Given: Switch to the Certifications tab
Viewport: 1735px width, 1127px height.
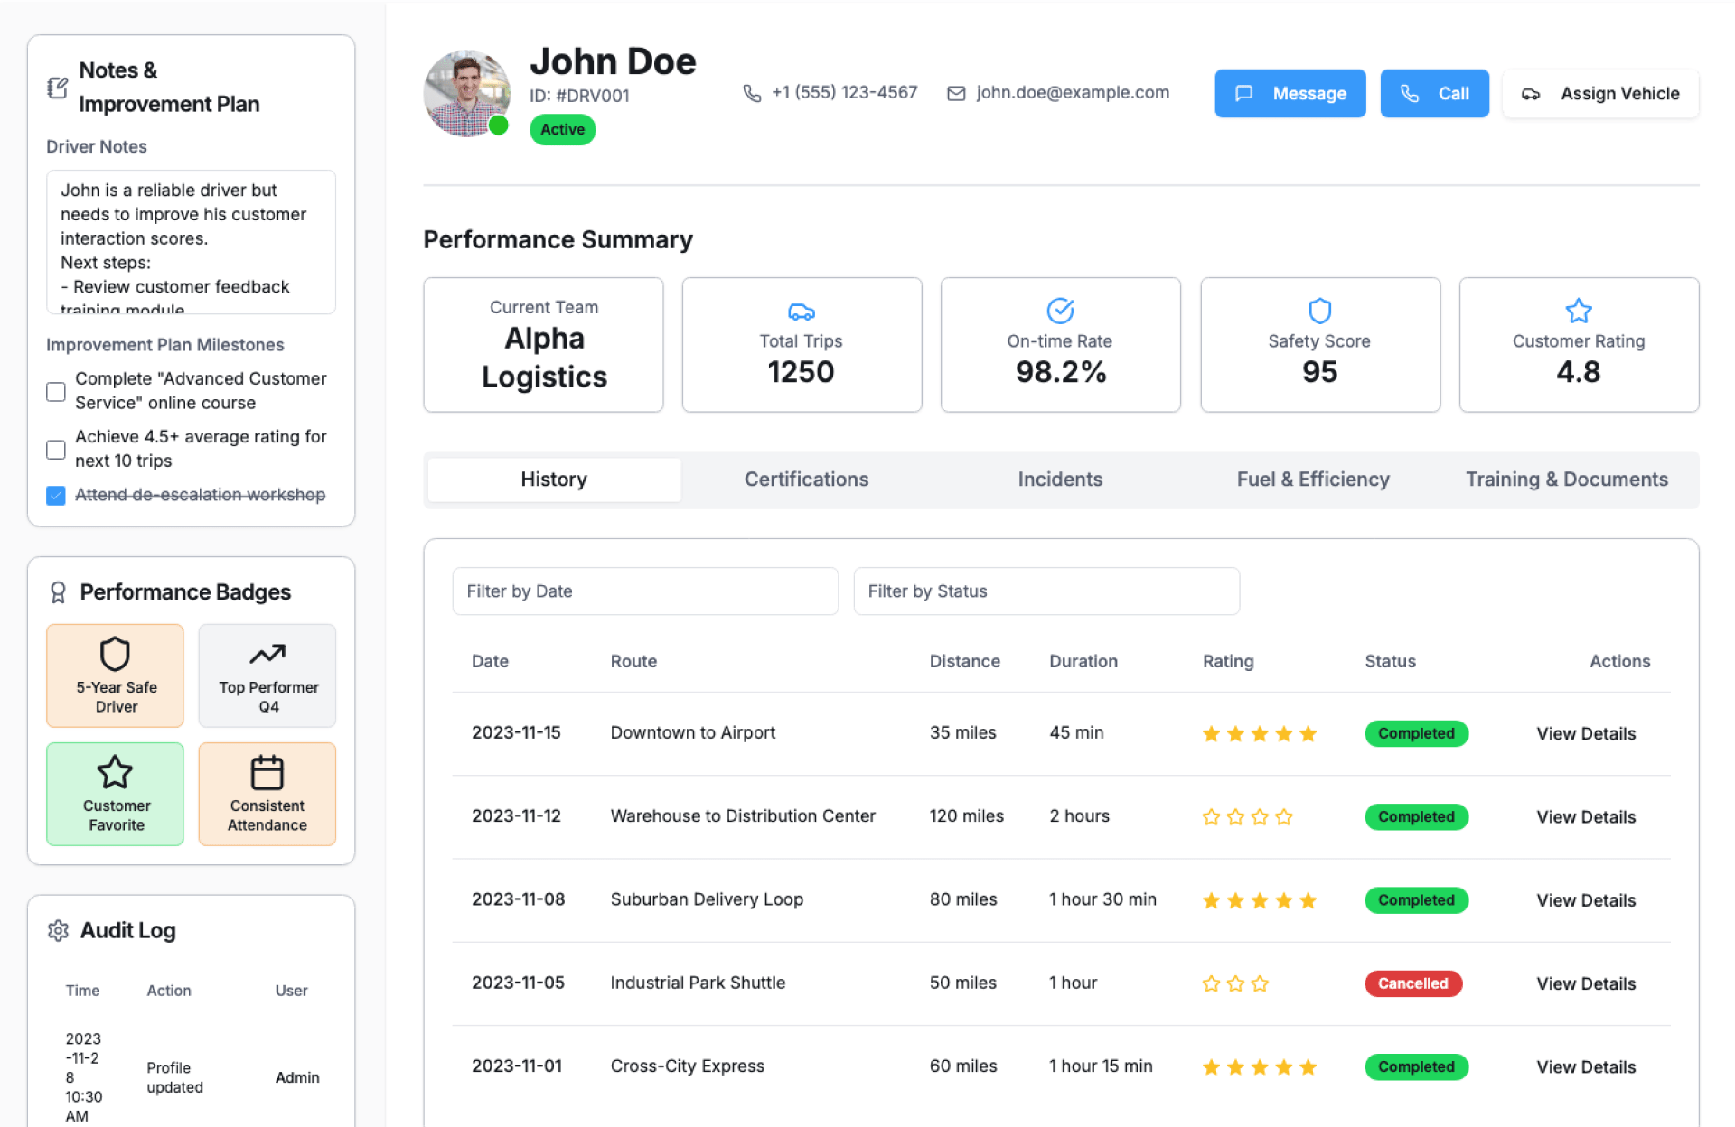Looking at the screenshot, I should coord(806,480).
